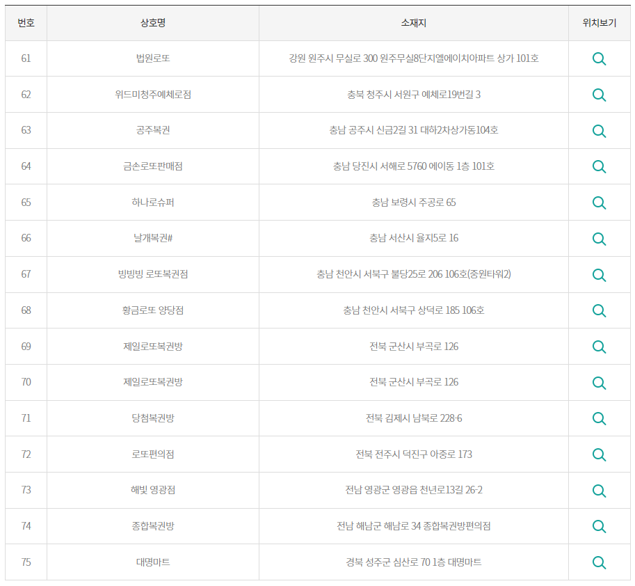Open location view for 빙빙빙 로또복권점
Viewport: 635px width, 586px height.
599,275
